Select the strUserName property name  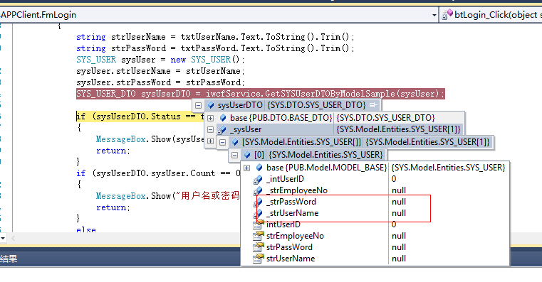point(291,259)
